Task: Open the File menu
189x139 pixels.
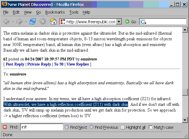Action: 6,12
